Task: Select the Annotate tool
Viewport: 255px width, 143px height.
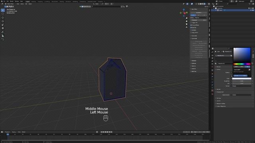Action: click(3, 32)
